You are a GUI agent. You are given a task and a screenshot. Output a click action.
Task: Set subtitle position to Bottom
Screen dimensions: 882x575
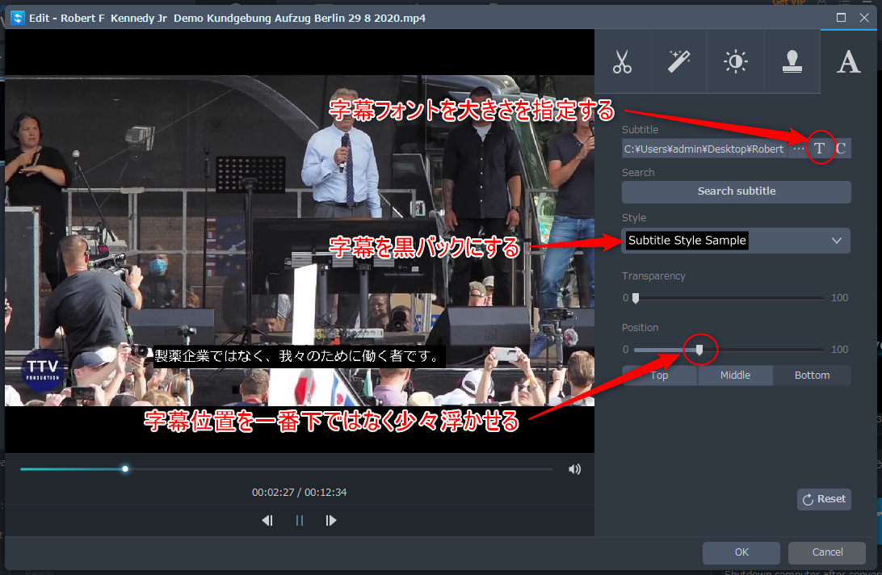point(812,376)
